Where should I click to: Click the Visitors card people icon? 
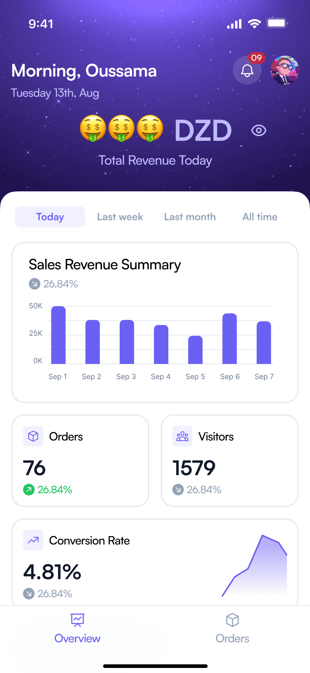point(182,436)
